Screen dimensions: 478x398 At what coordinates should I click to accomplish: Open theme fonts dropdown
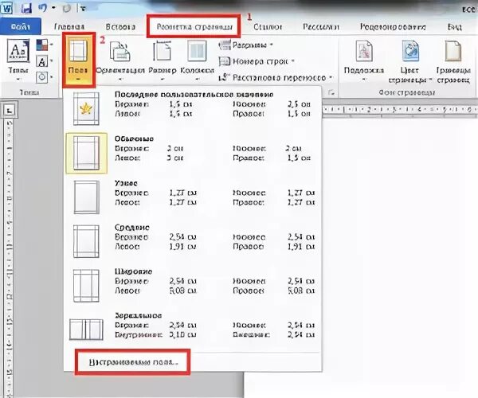tap(44, 61)
